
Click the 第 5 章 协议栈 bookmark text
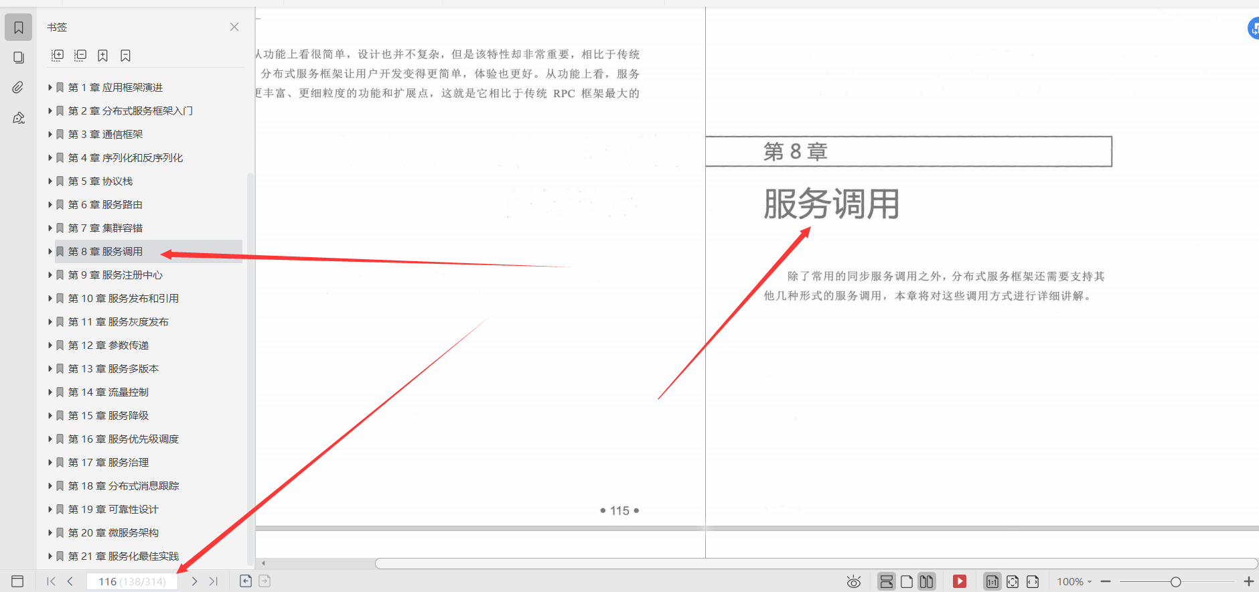pos(100,181)
